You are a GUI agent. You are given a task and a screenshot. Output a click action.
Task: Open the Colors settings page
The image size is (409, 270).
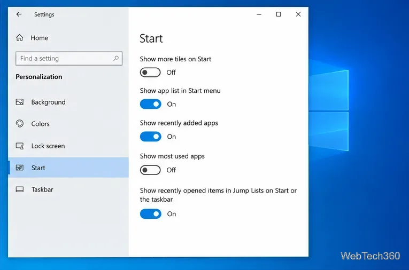point(68,124)
